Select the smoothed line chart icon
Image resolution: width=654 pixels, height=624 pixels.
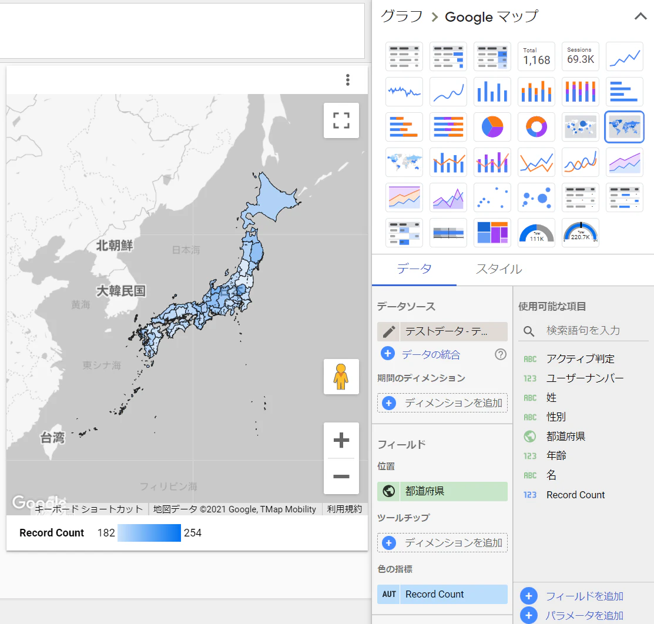[x=580, y=162]
